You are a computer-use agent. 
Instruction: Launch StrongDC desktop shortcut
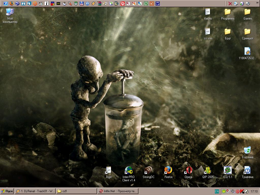[x=148, y=172]
